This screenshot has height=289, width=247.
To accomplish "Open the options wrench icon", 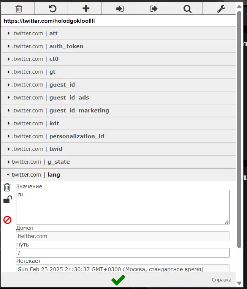I will click(x=221, y=9).
